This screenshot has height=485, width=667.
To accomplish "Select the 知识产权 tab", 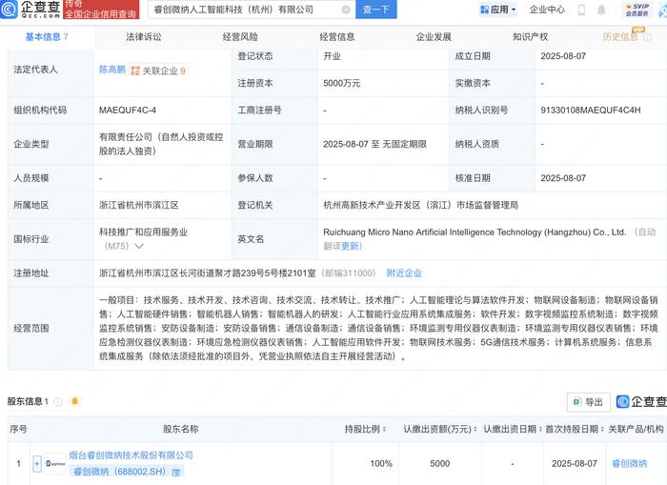I will [x=530, y=37].
